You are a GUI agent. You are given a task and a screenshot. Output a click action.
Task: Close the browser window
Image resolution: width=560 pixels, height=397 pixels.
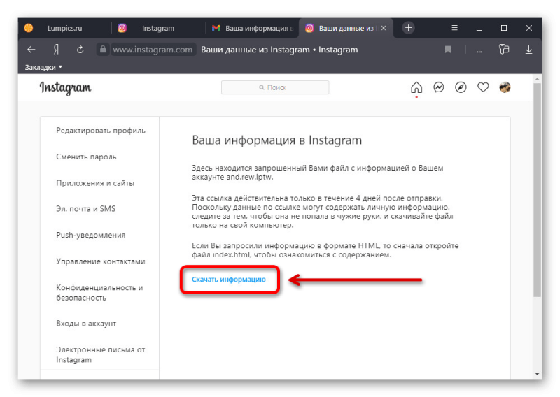click(529, 28)
